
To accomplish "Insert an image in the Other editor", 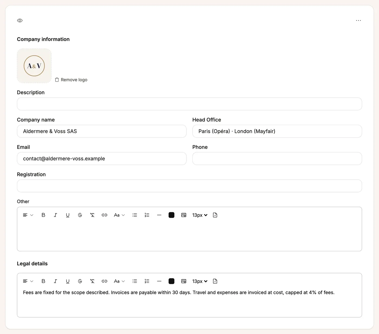I will (184, 215).
